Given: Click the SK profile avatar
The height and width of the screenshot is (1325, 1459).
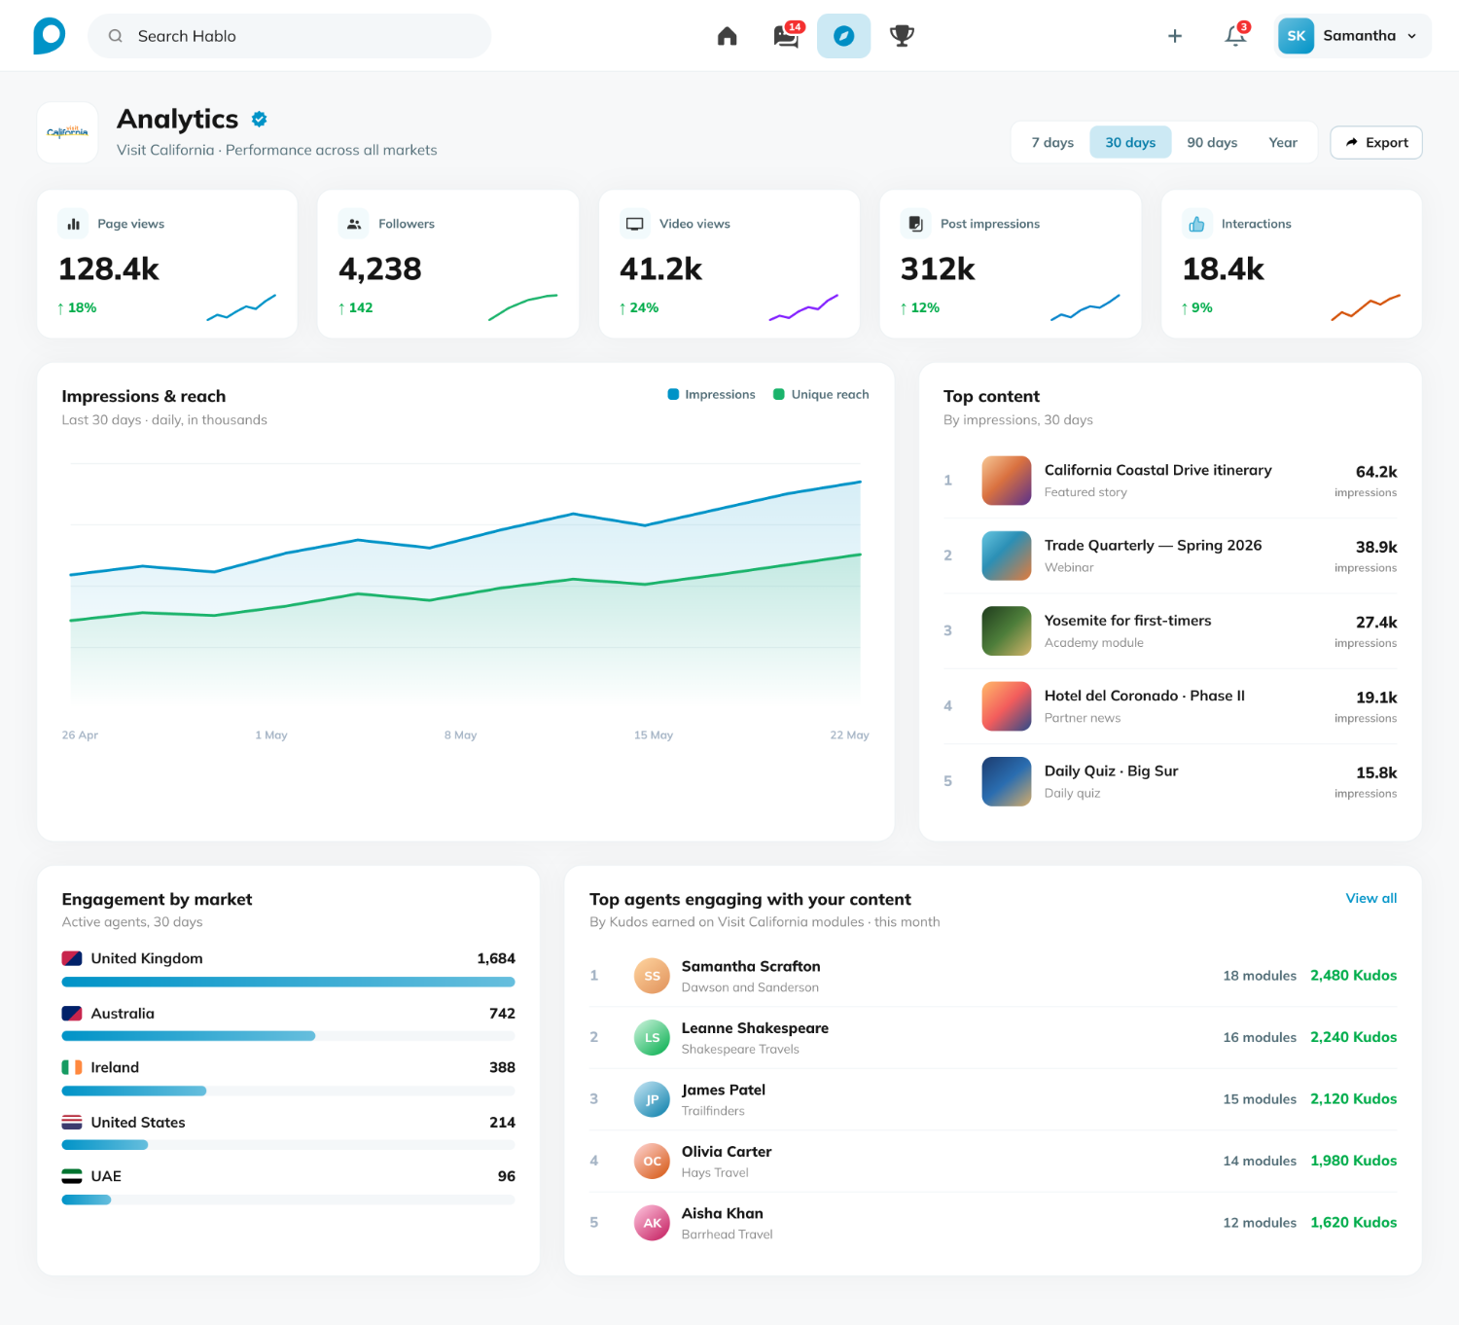Looking at the screenshot, I should coord(1296,36).
